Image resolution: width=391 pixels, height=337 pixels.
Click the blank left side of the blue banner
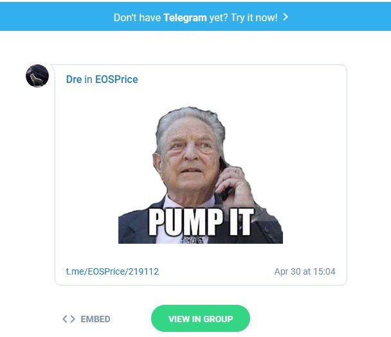click(50, 17)
